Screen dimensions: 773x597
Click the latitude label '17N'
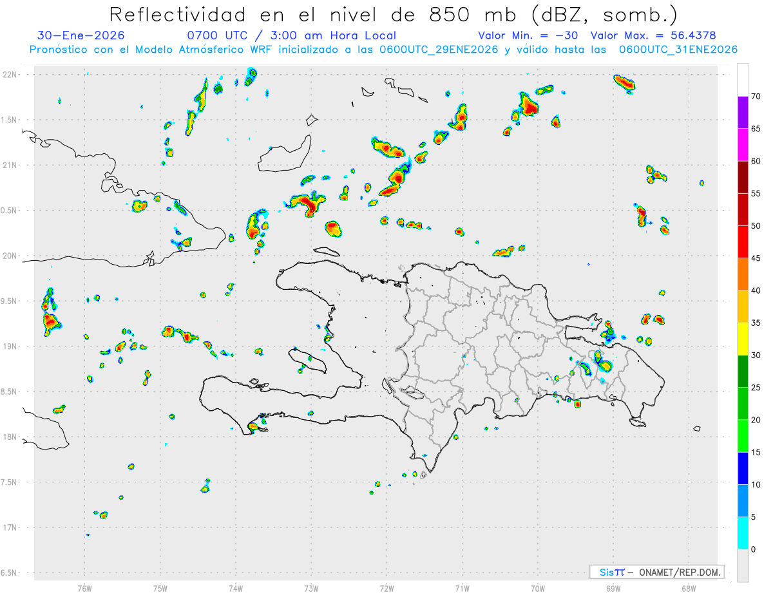pos(11,527)
